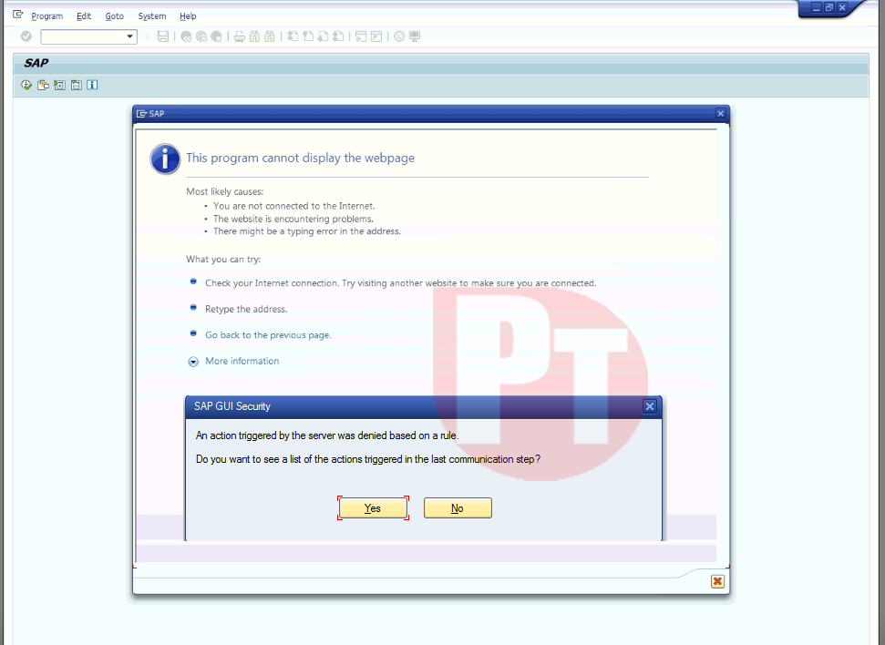
Task: Open the Program menu
Action: click(x=46, y=15)
